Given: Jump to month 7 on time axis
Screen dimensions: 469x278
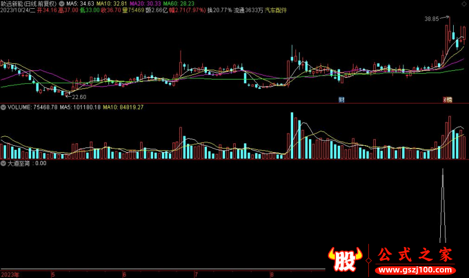Looking at the screenshot, I should pyautogui.click(x=196, y=274).
